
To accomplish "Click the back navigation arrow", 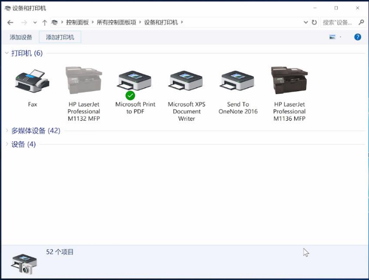I will point(10,23).
